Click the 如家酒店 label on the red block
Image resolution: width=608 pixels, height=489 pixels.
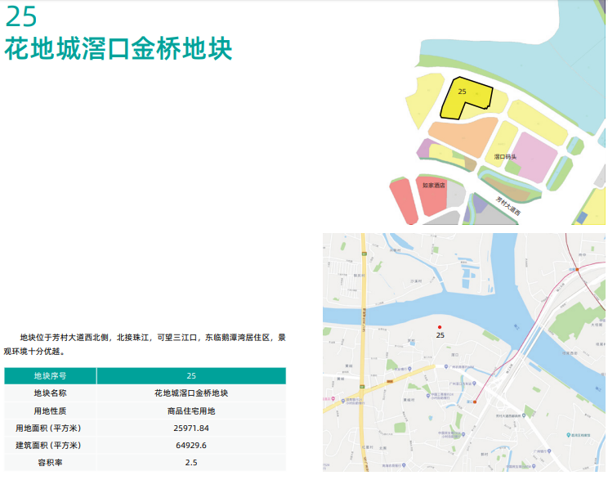click(433, 186)
